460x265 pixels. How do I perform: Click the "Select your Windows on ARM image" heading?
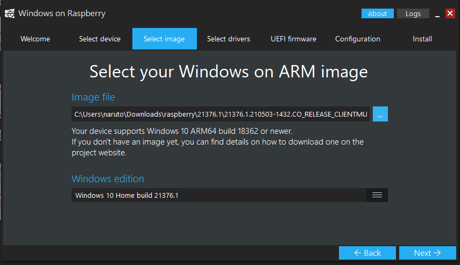pyautogui.click(x=229, y=71)
